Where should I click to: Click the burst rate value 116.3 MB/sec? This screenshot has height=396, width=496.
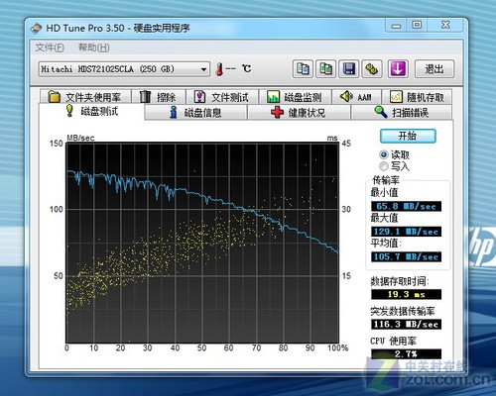(407, 324)
